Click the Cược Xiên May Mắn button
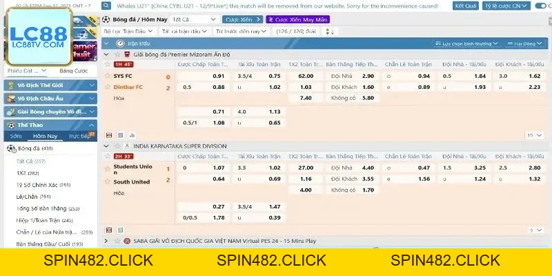 (x=298, y=20)
